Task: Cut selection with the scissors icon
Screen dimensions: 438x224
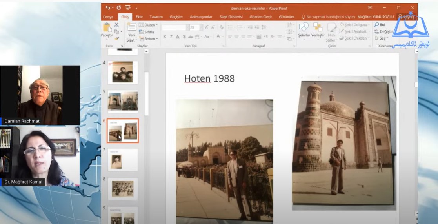Action: click(116, 25)
